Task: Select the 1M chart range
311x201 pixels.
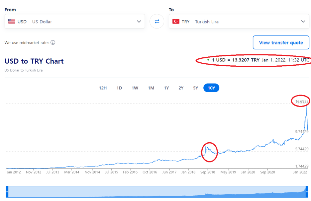Action: (151, 88)
